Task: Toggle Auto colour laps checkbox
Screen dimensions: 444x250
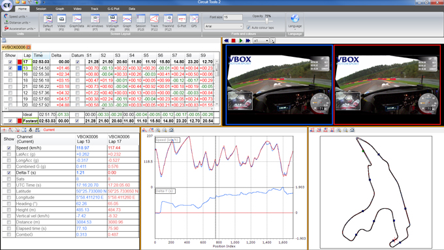Action: tap(248, 28)
